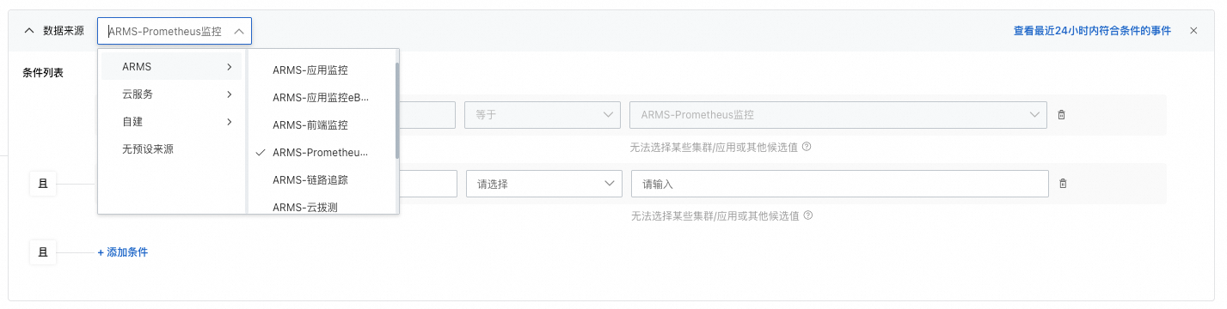Image resolution: width=1227 pixels, height=309 pixels.
Task: Expand the 云服务 category submenu
Action: click(x=170, y=94)
